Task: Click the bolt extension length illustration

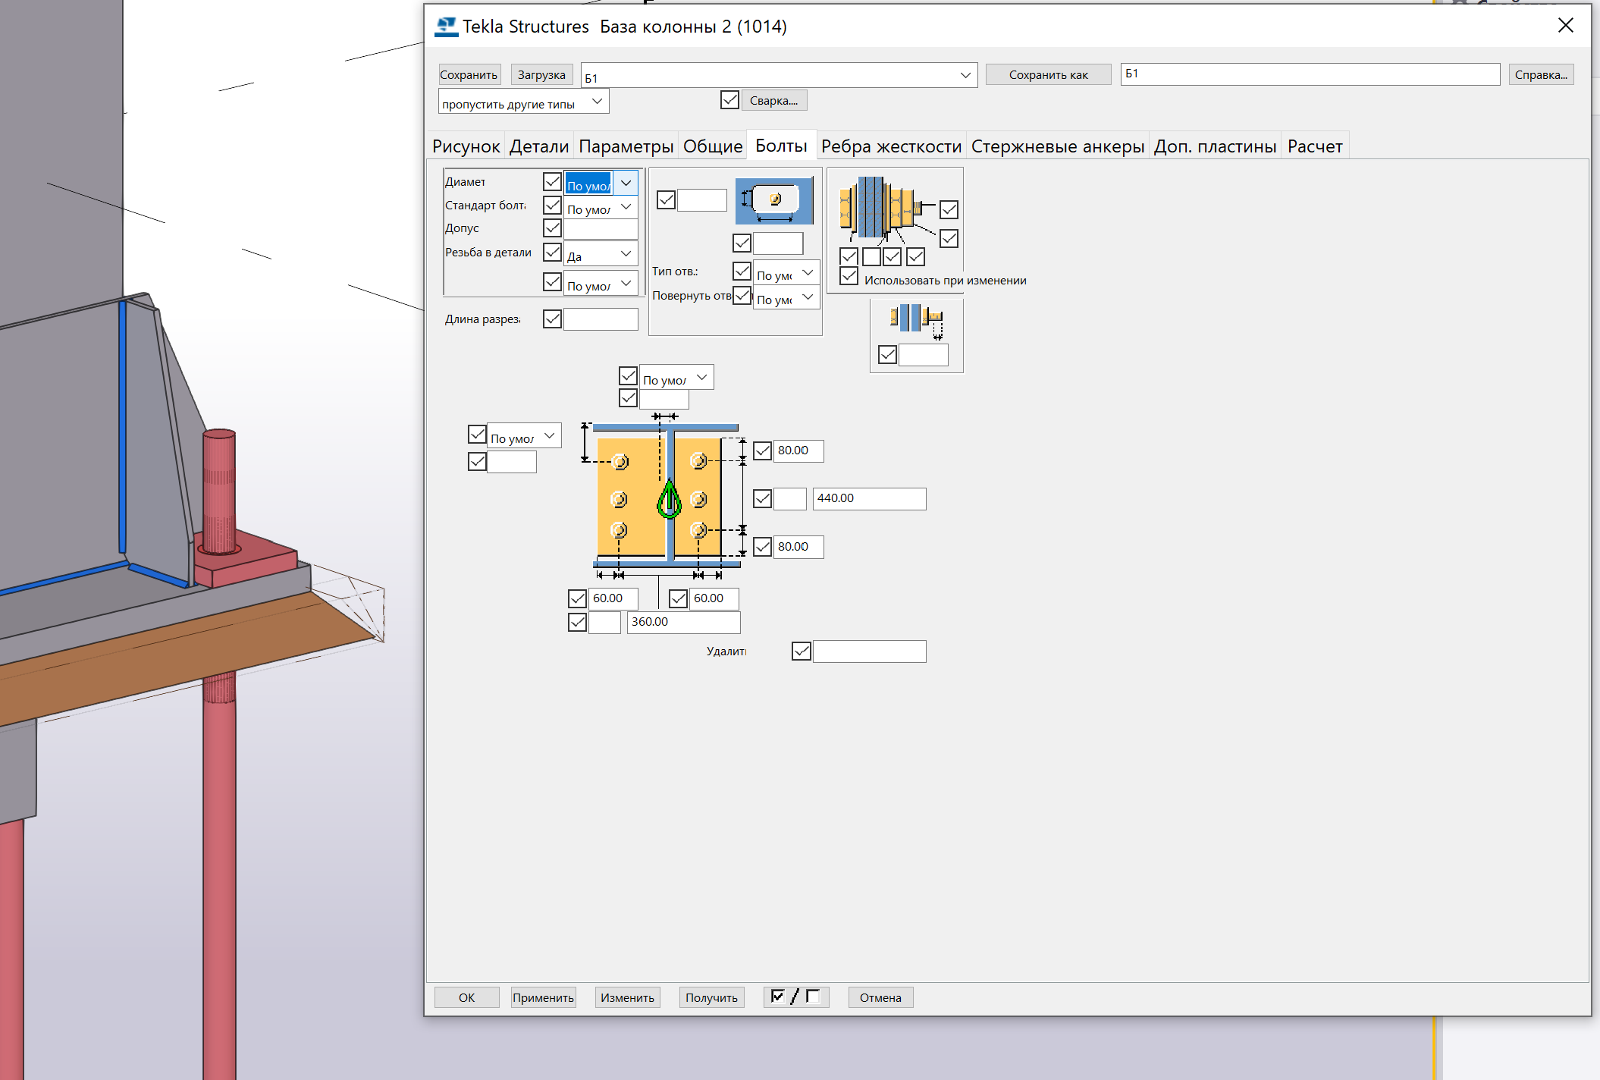Action: [916, 319]
